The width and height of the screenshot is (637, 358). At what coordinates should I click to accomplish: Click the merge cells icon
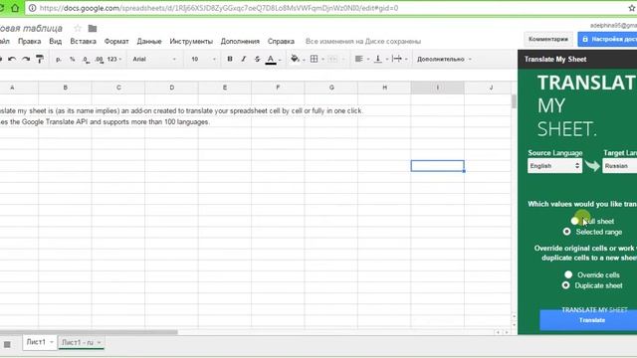pos(332,60)
